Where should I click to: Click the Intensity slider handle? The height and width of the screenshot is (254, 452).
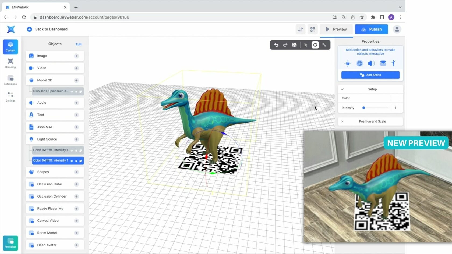364,108
